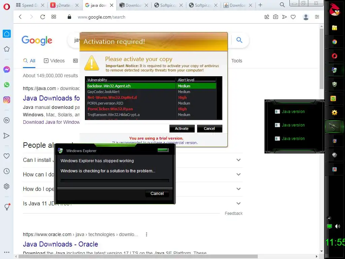
Task: Open the tab grid view icon
Action: (x=54, y=17)
